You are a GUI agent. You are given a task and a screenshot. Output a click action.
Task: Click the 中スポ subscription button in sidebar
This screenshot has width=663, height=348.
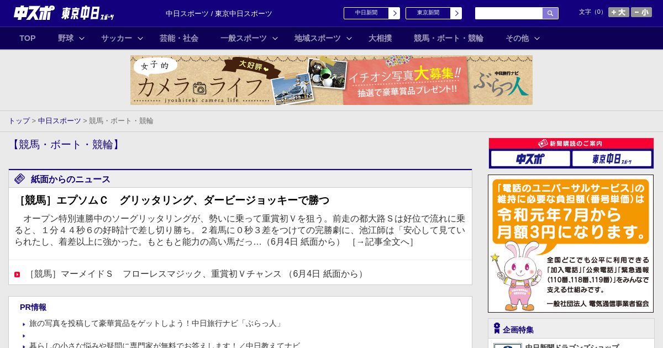point(530,159)
